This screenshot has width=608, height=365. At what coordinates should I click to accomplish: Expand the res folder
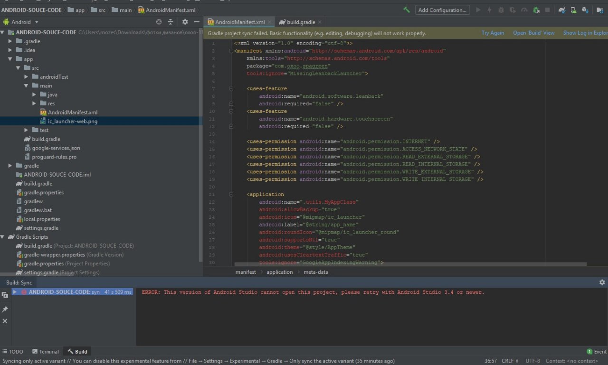34,103
